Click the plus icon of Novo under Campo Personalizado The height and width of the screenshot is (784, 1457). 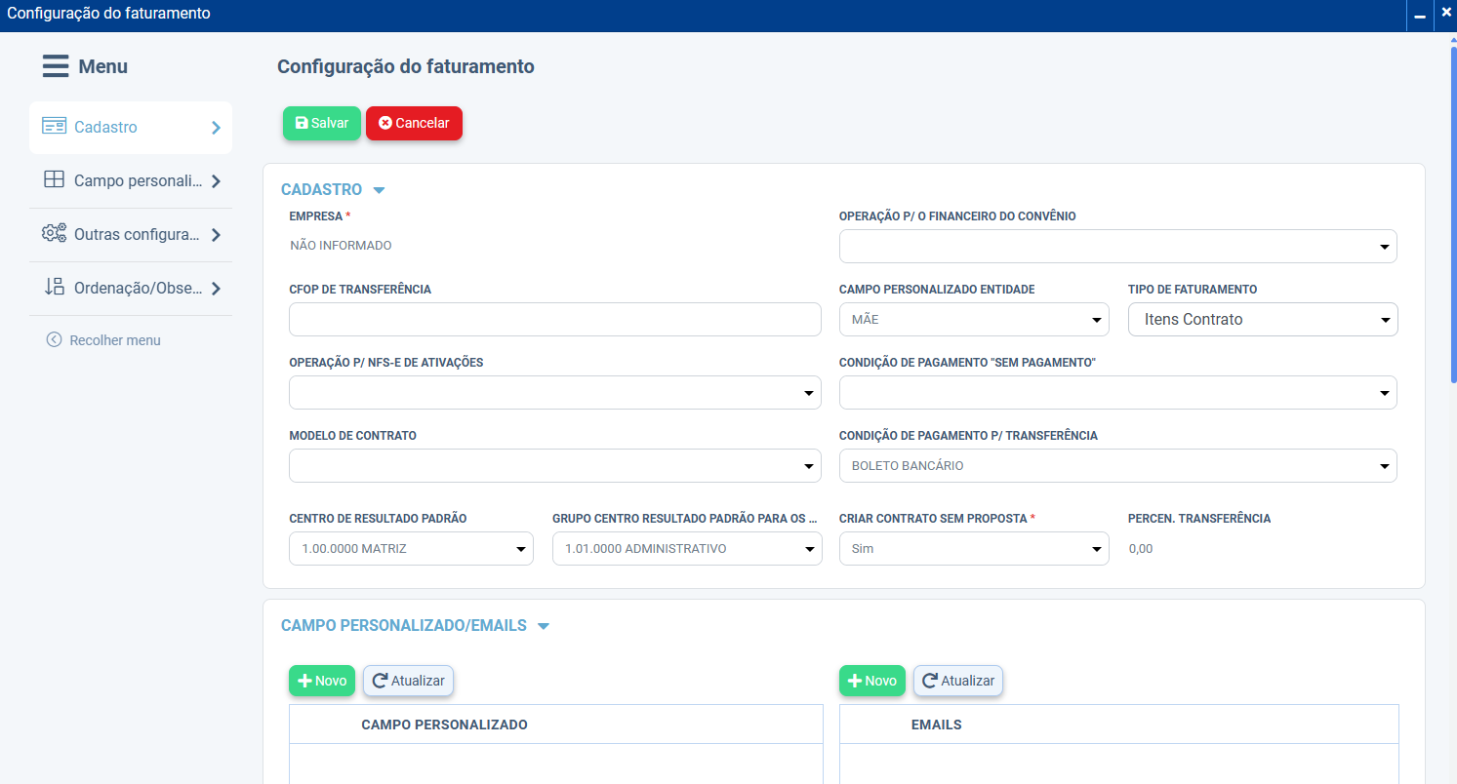304,681
